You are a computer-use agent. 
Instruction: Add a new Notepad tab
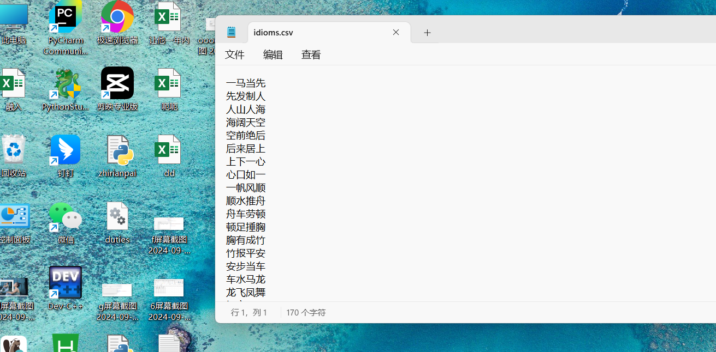click(427, 33)
